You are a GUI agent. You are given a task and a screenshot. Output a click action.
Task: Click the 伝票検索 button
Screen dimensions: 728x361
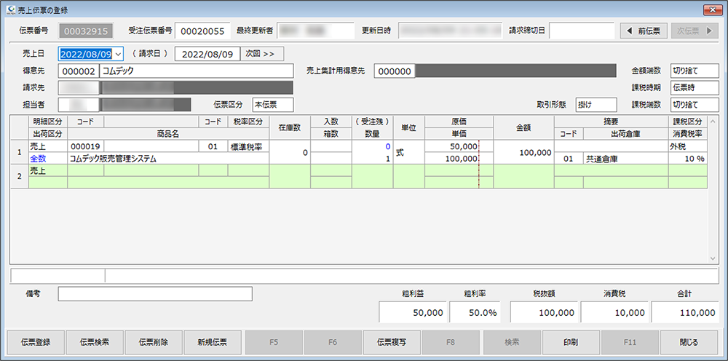(95, 342)
